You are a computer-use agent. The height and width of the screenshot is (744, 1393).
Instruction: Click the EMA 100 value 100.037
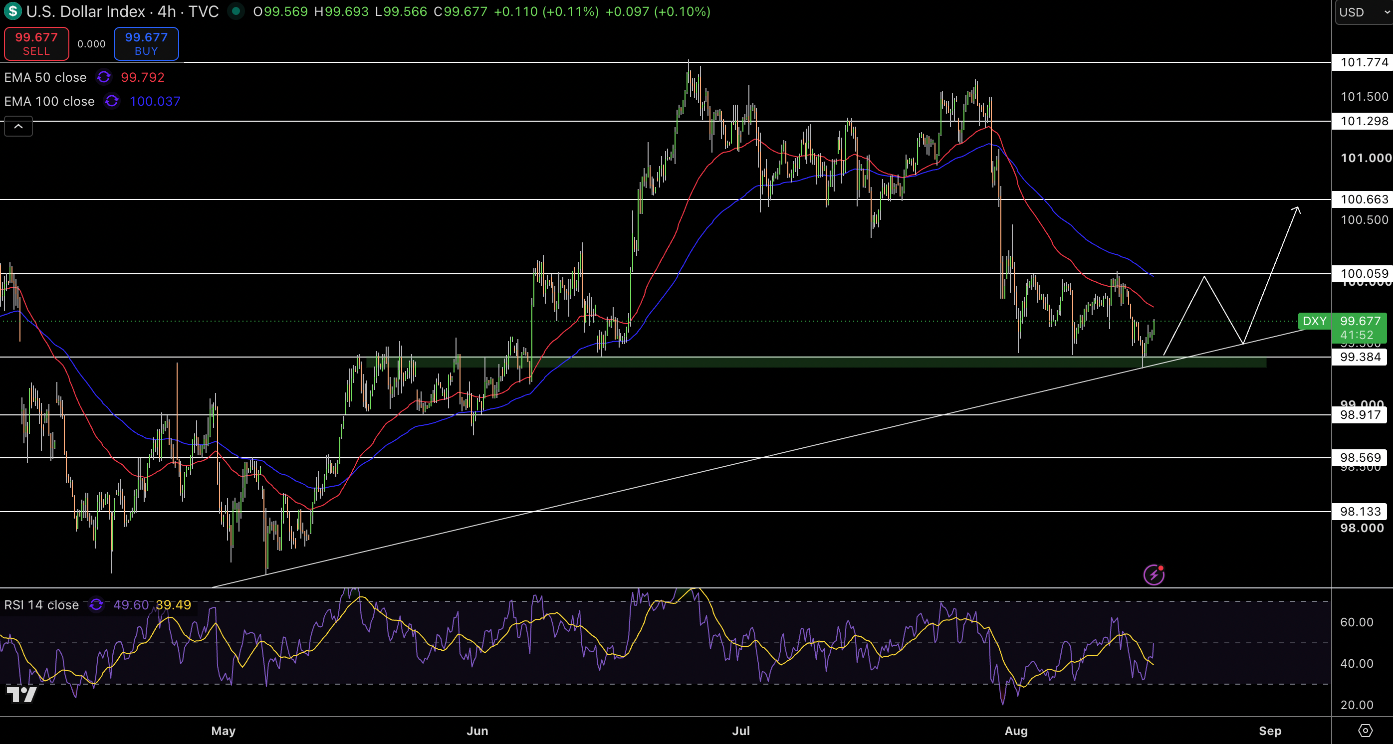(155, 101)
